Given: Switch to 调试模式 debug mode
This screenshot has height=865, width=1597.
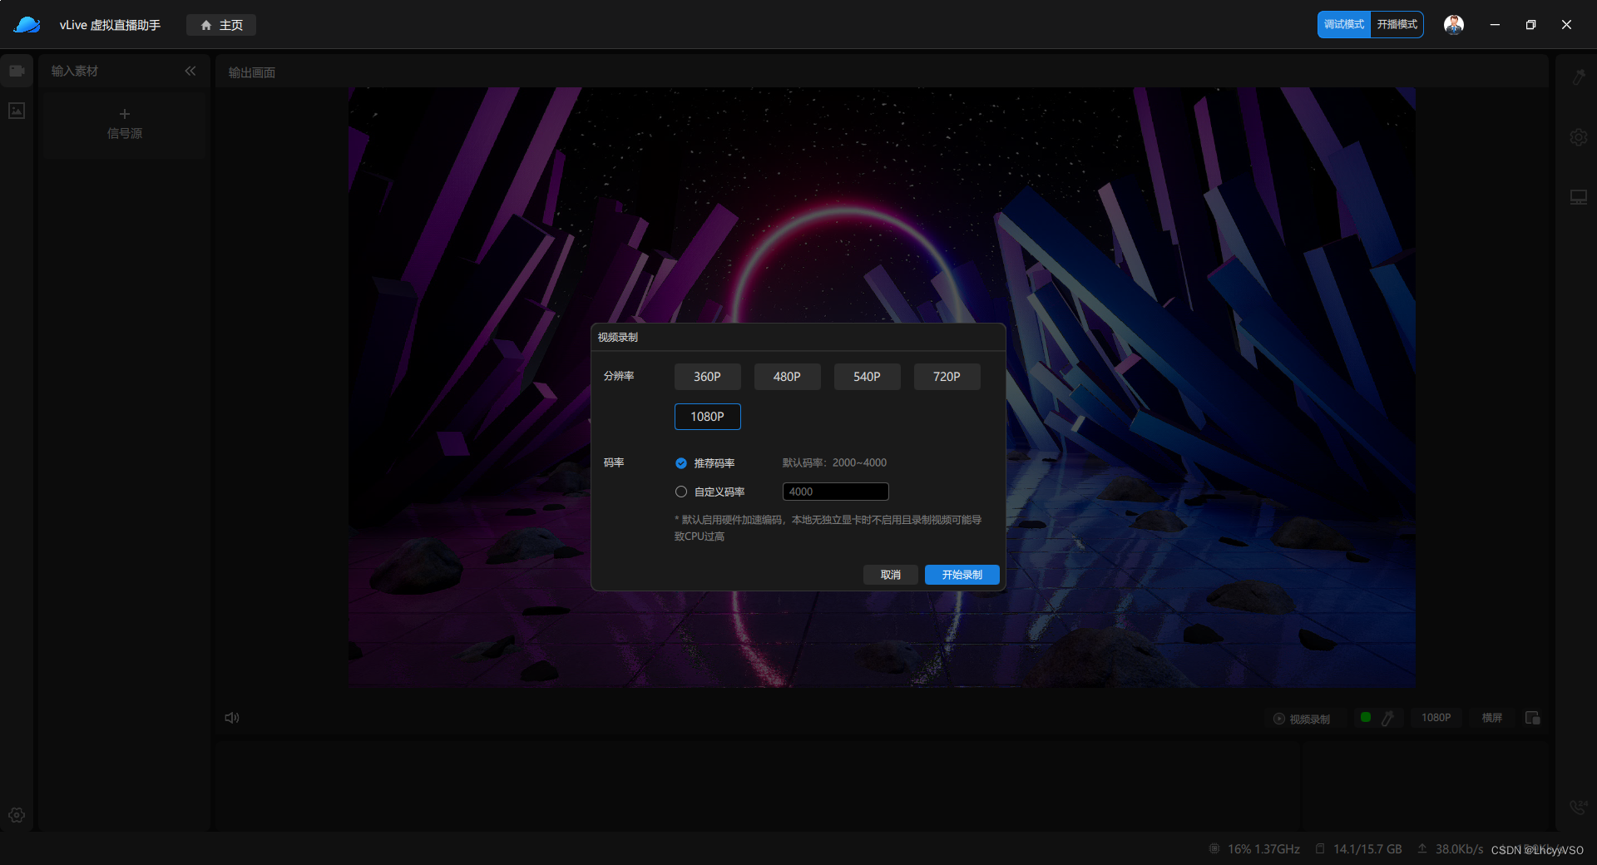Looking at the screenshot, I should [1343, 25].
